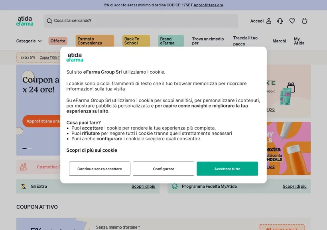The width and height of the screenshot is (327, 230).
Task: Open 'Scopri di più sui cookie' link
Action: pyautogui.click(x=92, y=150)
